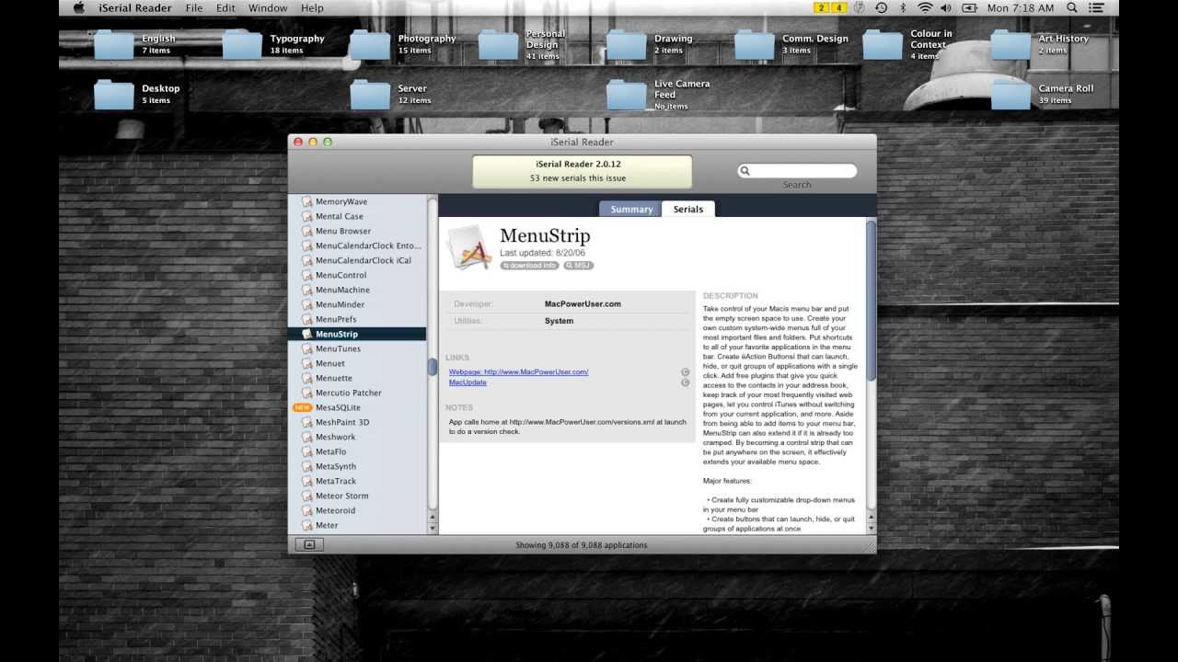
Task: Open the File menu
Action: click(194, 8)
